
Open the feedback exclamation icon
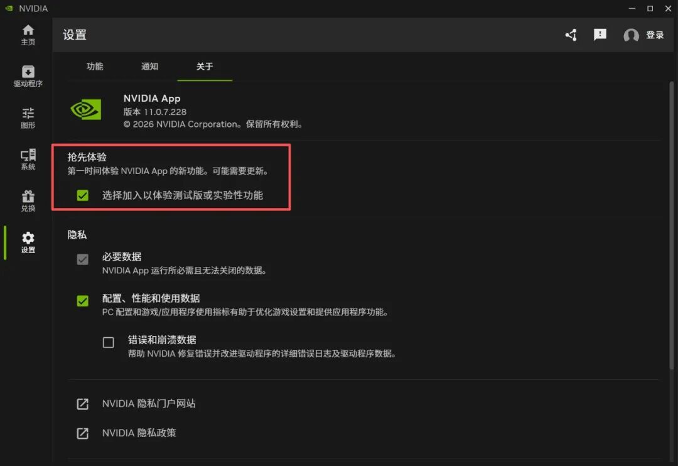[x=600, y=35]
